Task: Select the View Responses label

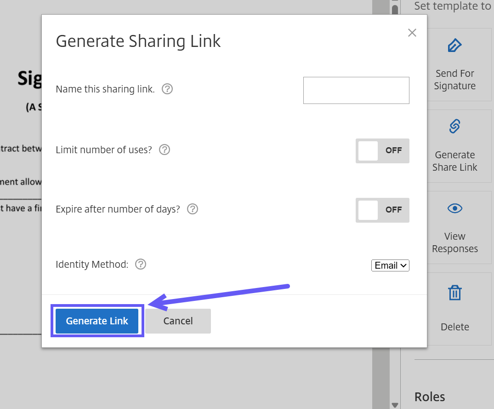Action: click(454, 242)
